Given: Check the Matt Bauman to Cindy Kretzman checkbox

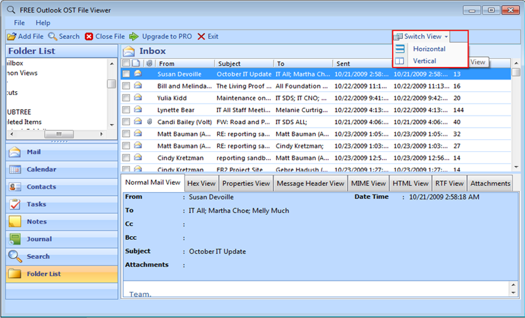Looking at the screenshot, I should (x=126, y=146).
